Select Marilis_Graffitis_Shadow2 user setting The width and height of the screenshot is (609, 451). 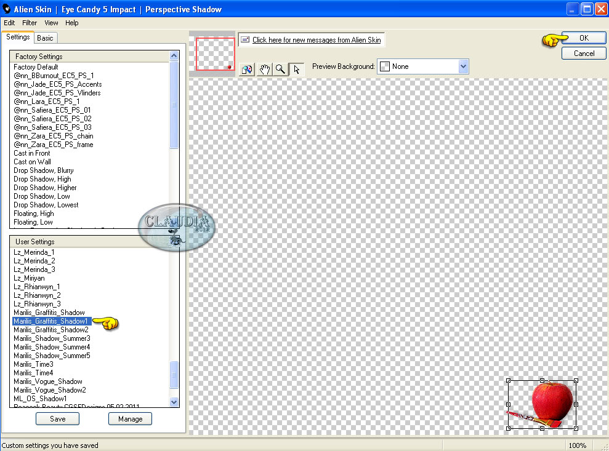point(51,330)
